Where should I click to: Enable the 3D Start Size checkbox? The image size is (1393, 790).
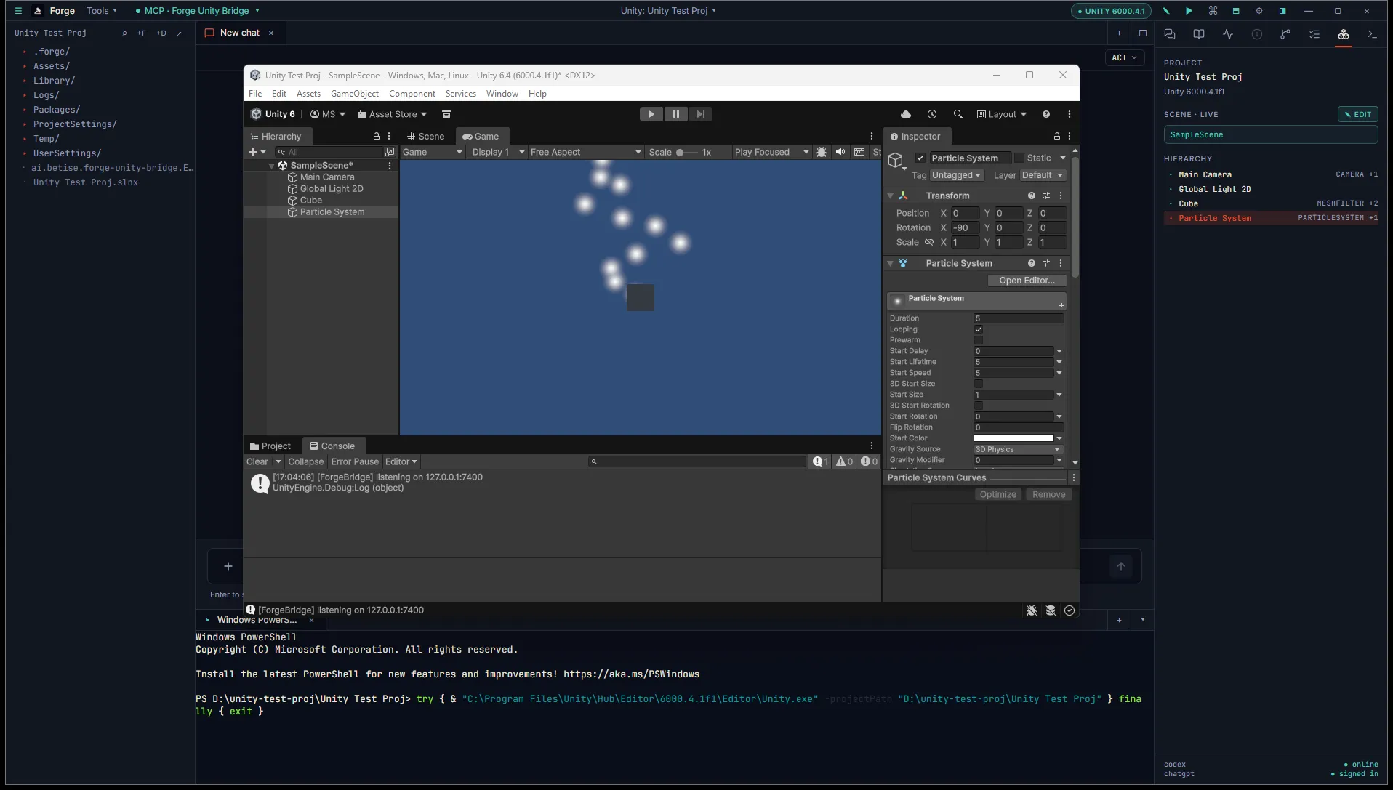pyautogui.click(x=979, y=384)
